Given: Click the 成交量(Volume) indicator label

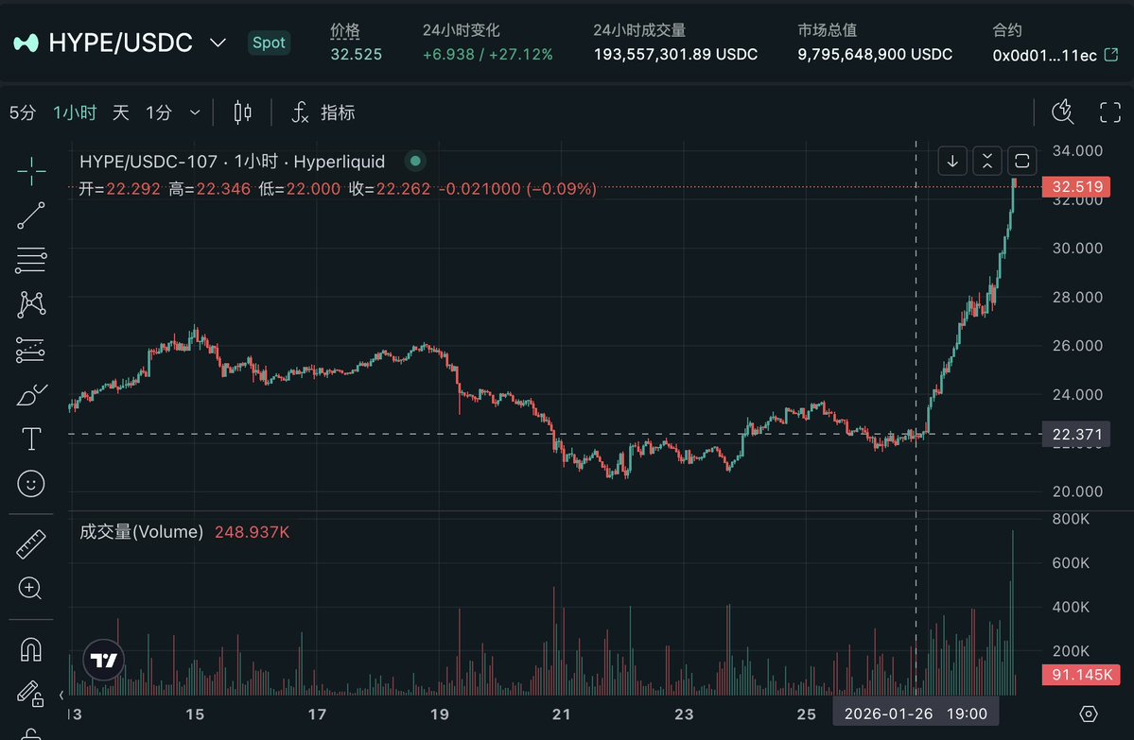Looking at the screenshot, I should tap(141, 532).
